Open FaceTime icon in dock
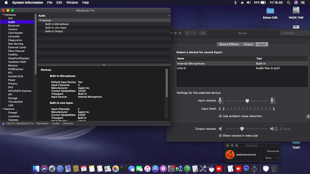Viewport: 310px width, 174px height. [139, 169]
